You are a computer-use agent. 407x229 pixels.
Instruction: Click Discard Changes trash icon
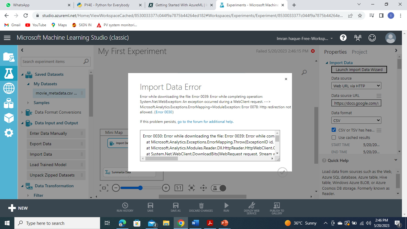(x=201, y=207)
